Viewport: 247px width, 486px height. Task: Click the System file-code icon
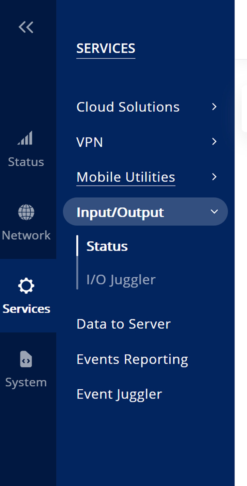pos(26,359)
